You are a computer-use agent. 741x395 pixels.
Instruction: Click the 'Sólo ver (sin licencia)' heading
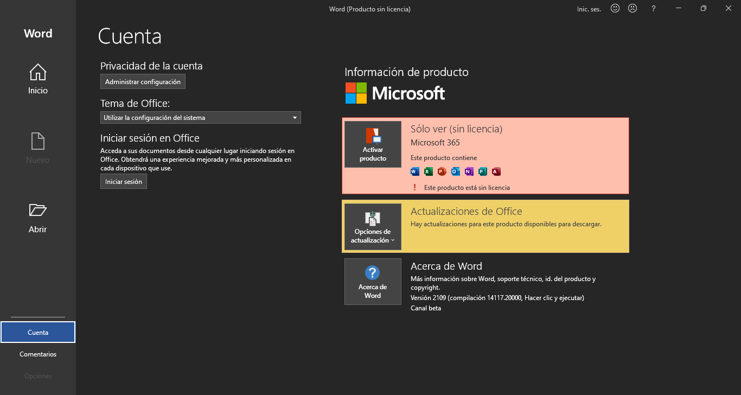(456, 129)
